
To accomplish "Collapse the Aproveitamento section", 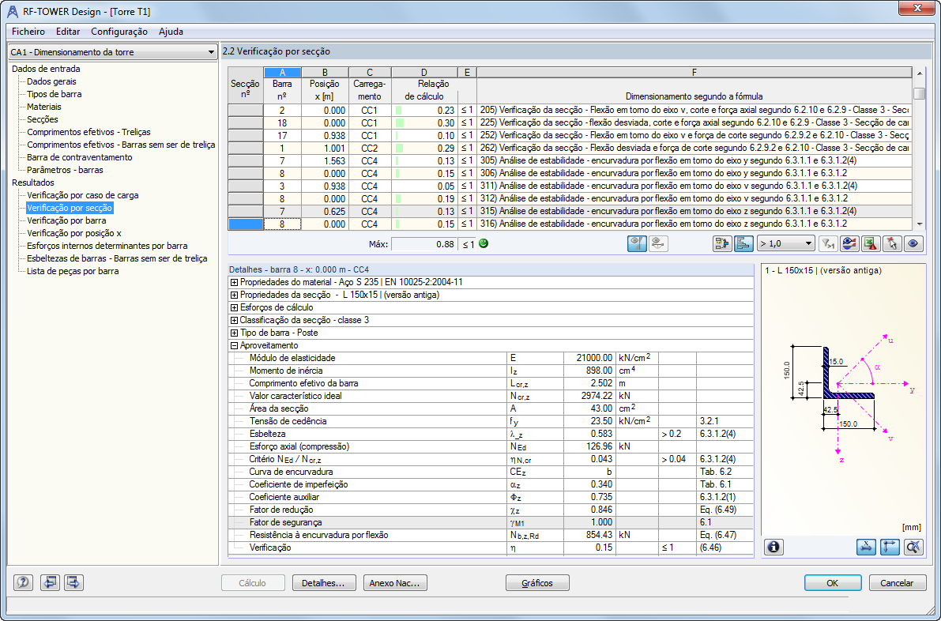I will point(234,345).
